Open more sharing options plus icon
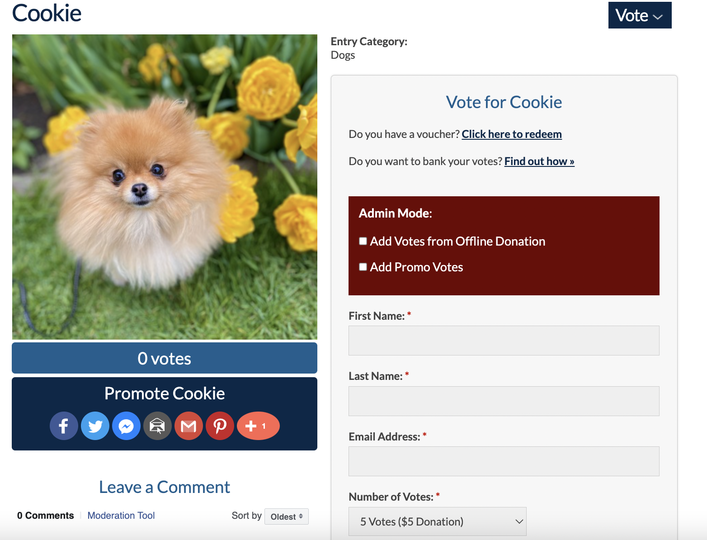707x540 pixels. (258, 426)
